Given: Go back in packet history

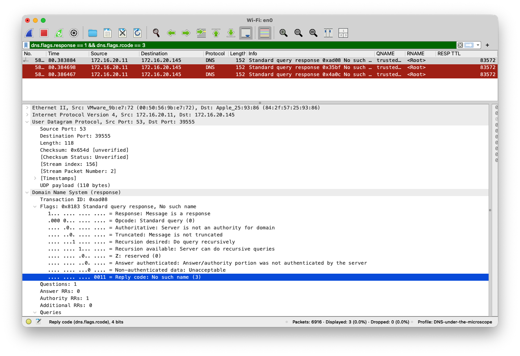Looking at the screenshot, I should [171, 33].
